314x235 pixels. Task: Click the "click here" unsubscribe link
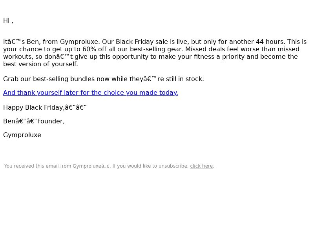(x=201, y=166)
